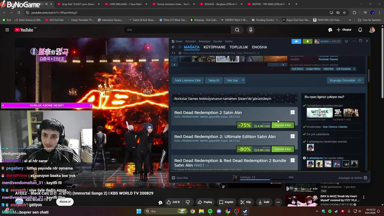Open Steam notifications green bell
The image size is (384, 216).
[307, 41]
